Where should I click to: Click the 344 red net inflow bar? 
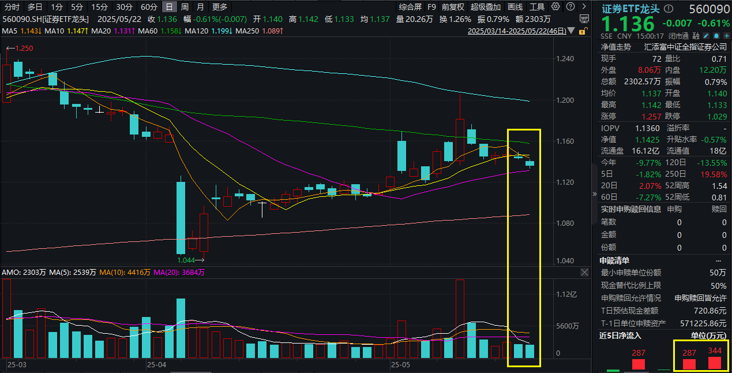(715, 363)
